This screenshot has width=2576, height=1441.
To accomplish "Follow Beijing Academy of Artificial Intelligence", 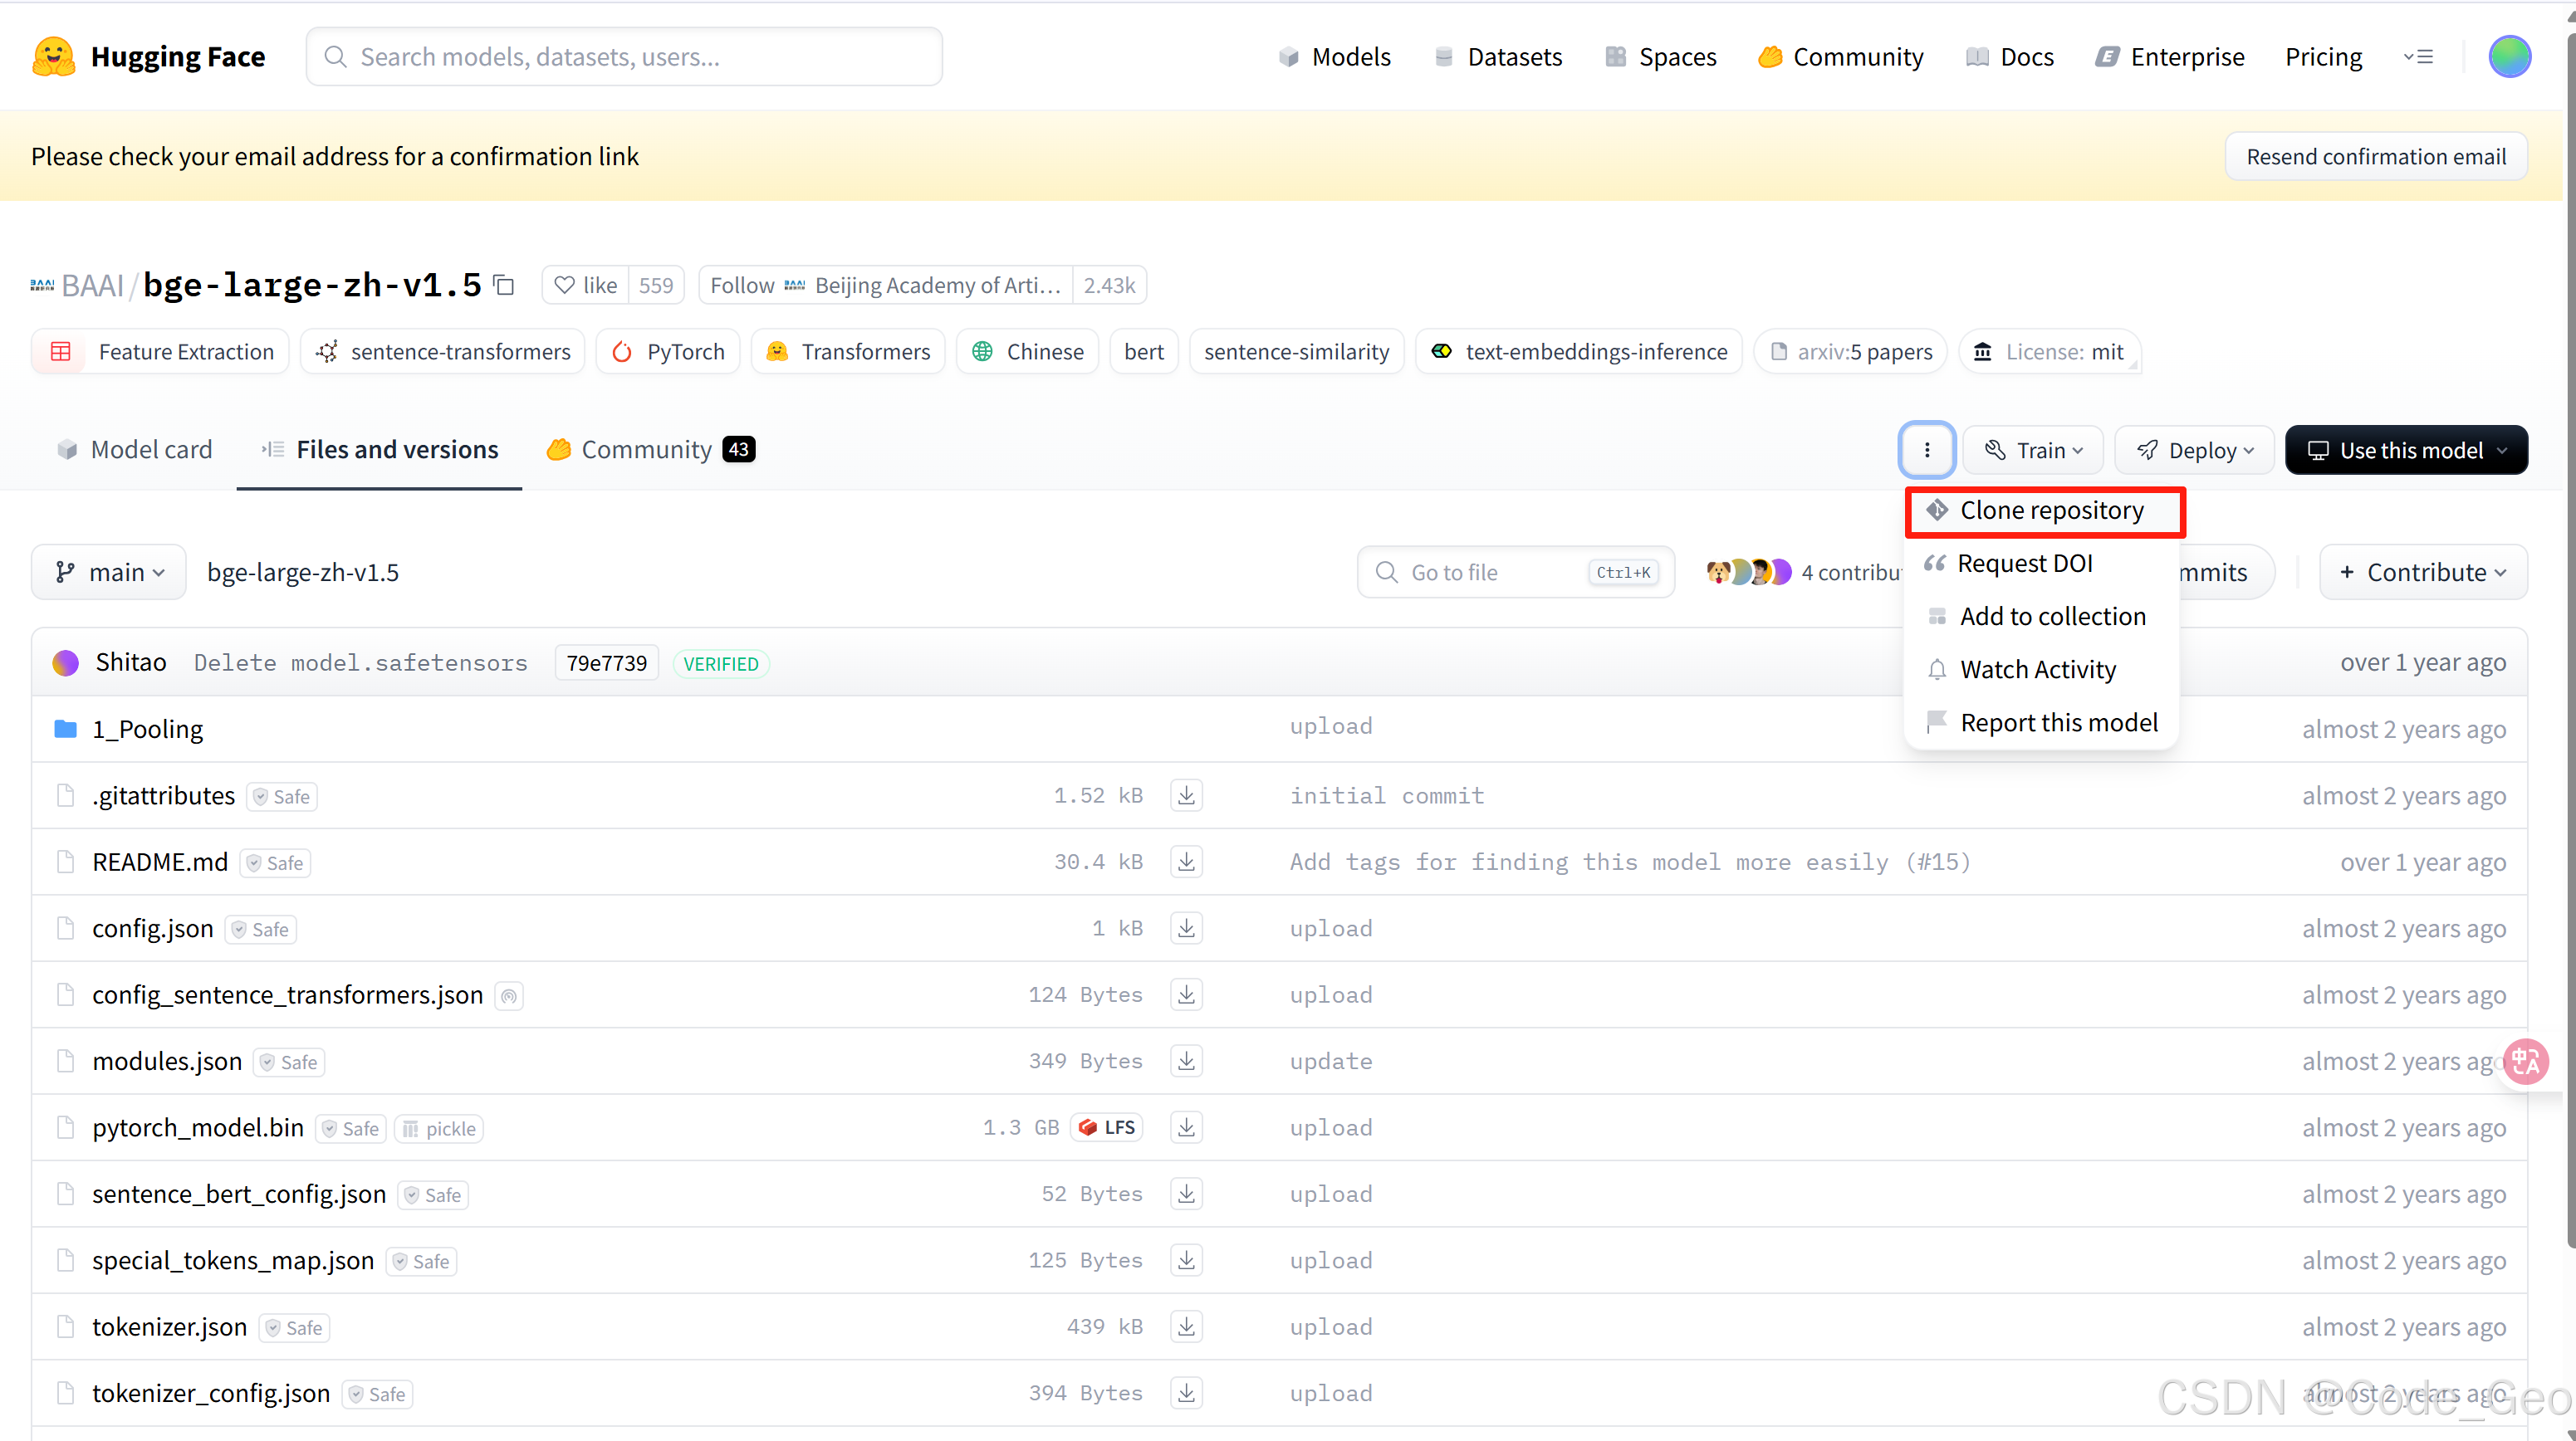I will [885, 286].
